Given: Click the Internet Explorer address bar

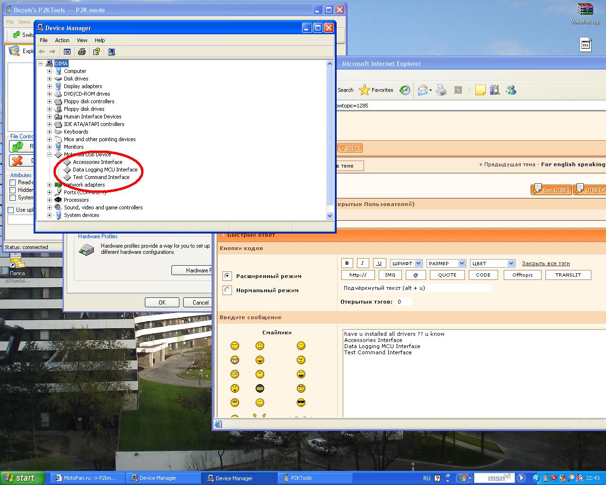Looking at the screenshot, I should pyautogui.click(x=470, y=106).
